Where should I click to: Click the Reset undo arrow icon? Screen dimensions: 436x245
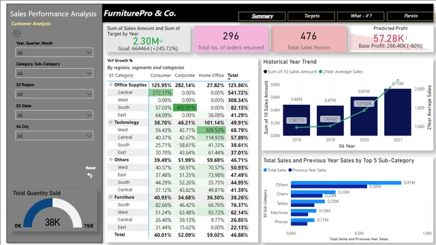point(89,176)
